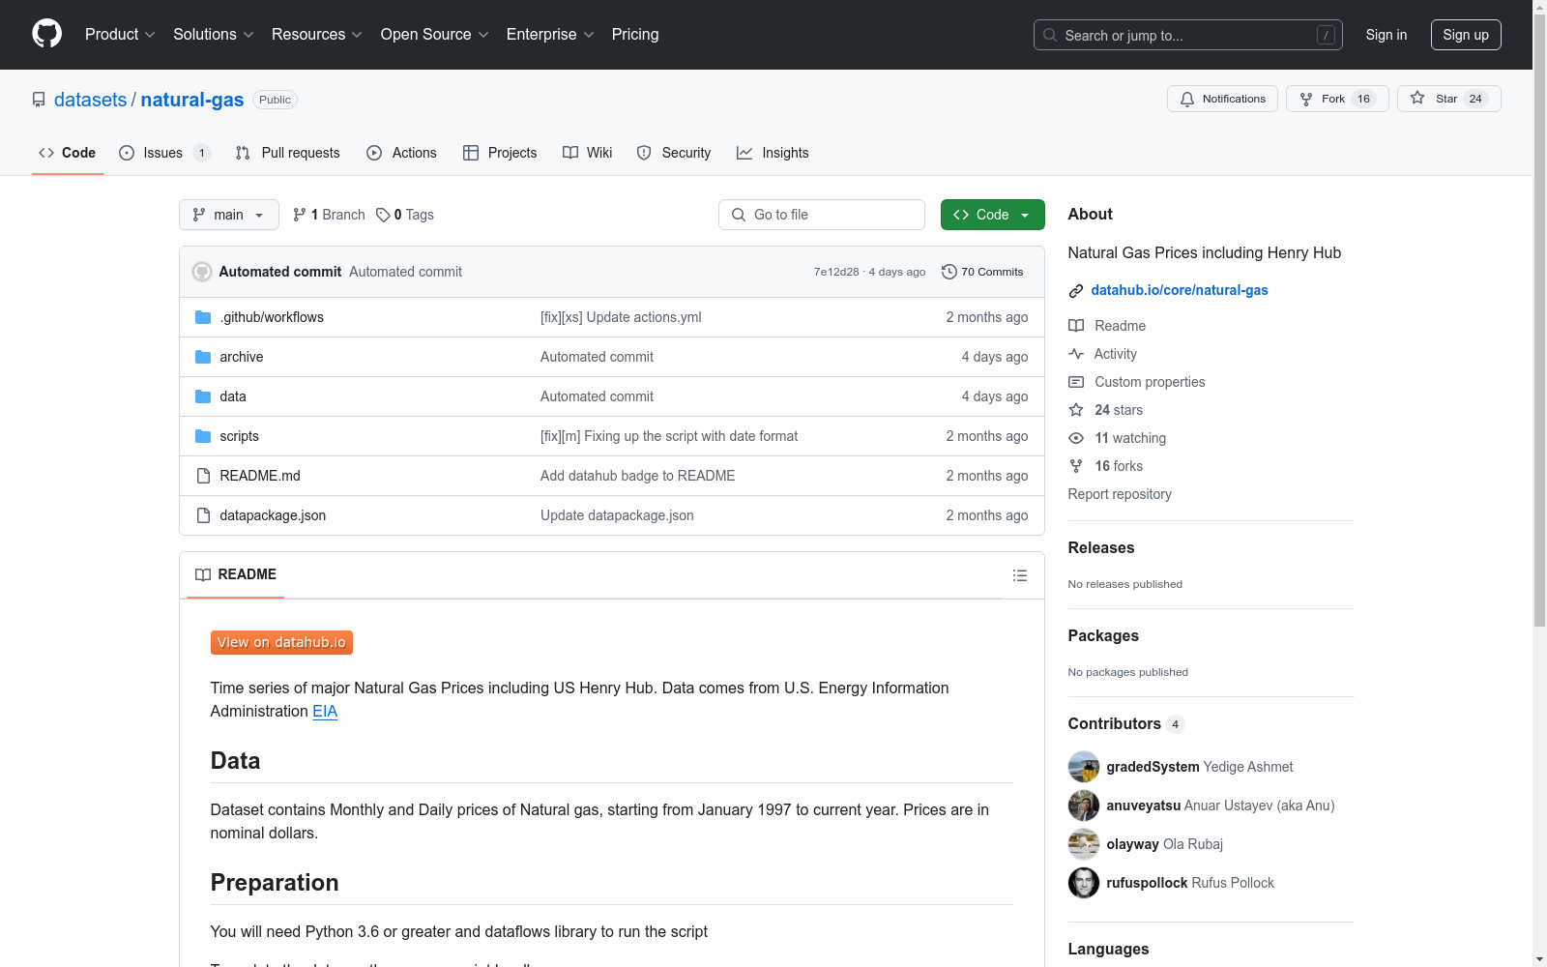
Task: Star the natural-gas repository
Action: [x=1448, y=99]
